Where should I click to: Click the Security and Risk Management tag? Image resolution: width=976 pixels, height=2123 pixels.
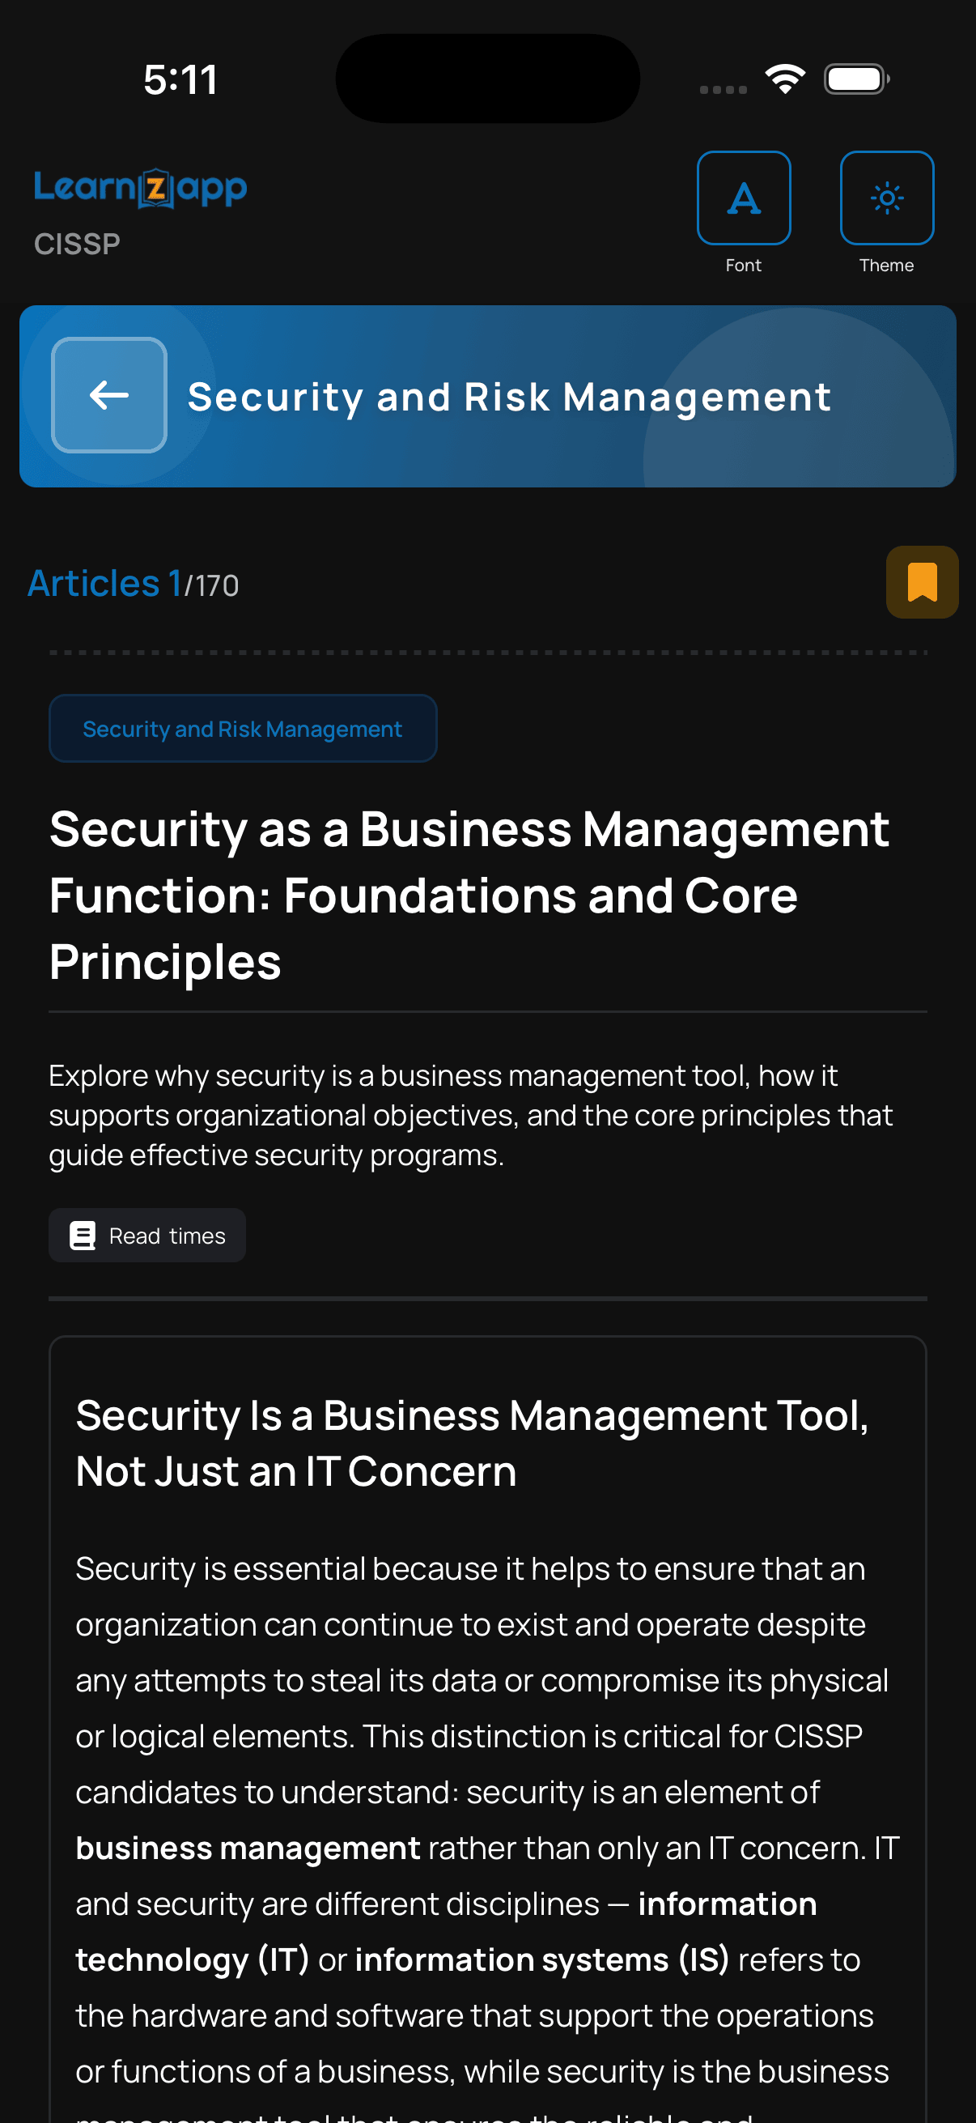tap(242, 729)
